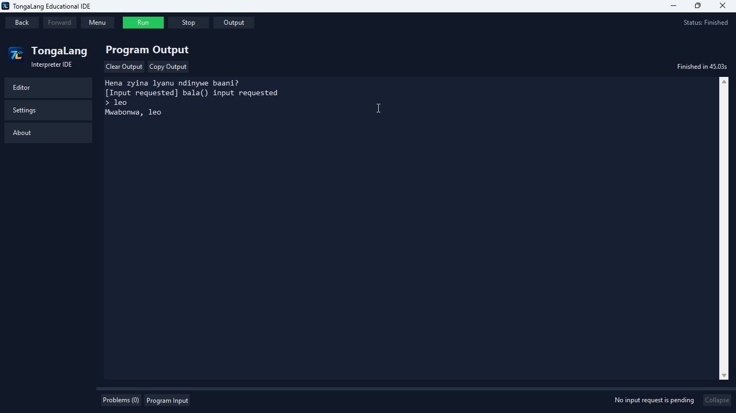736x413 pixels.
Task: Click the output scrollbar up arrow
Action: point(724,82)
